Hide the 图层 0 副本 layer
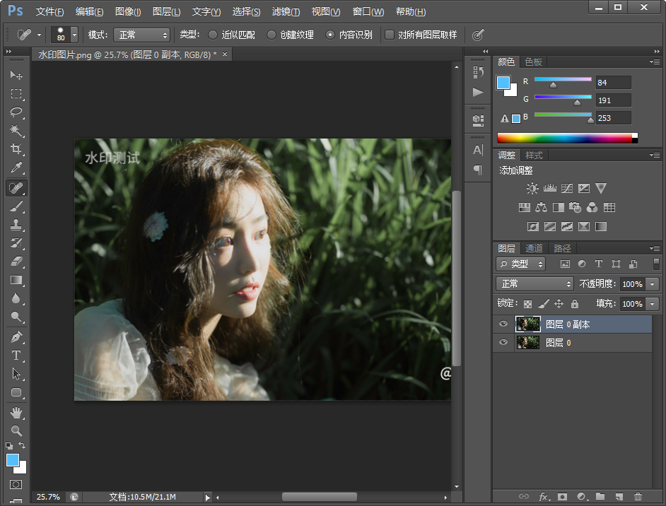This screenshot has height=506, width=666. click(x=503, y=324)
